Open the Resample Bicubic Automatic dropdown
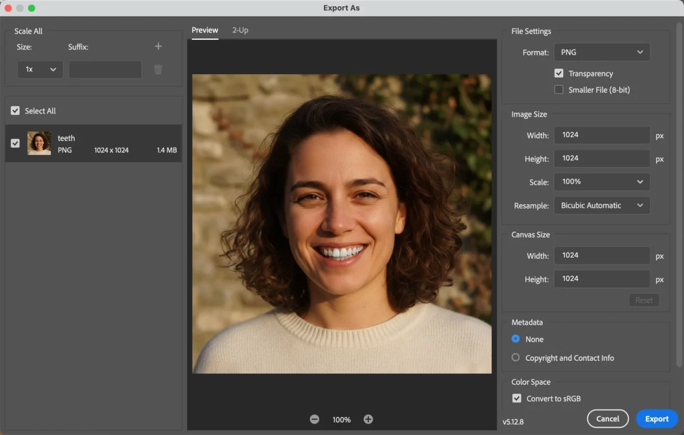This screenshot has width=684, height=435. 601,206
